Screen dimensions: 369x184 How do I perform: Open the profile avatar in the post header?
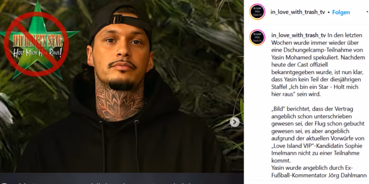click(257, 12)
